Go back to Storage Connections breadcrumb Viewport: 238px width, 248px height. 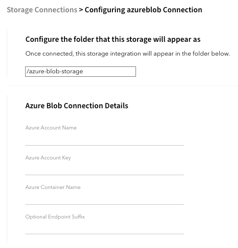click(x=42, y=10)
